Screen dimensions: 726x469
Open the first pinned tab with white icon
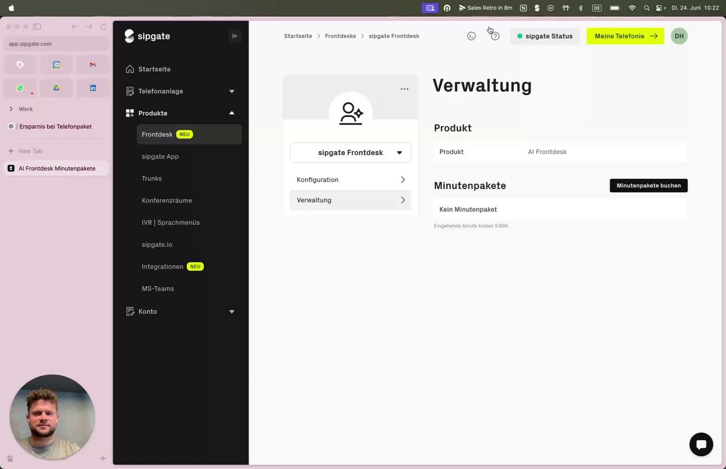(x=20, y=65)
